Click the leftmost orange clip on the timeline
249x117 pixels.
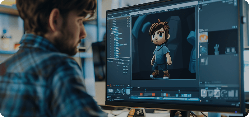pos(141,94)
